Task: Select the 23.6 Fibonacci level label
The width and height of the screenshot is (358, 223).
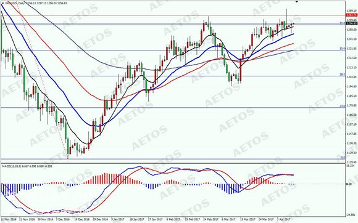Action: coord(342,106)
